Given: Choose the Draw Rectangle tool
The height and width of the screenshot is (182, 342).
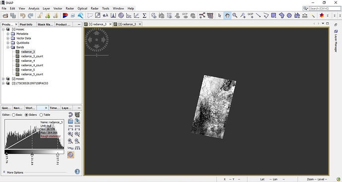Looking at the screenshot, I should 274,15.
